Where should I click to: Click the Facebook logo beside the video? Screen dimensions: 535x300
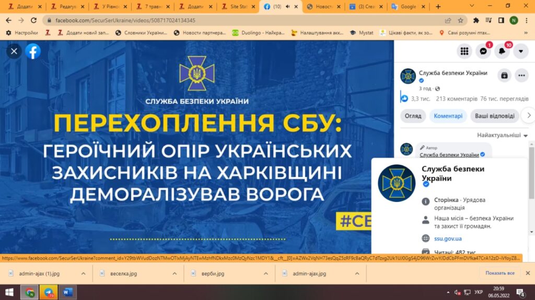pyautogui.click(x=33, y=51)
